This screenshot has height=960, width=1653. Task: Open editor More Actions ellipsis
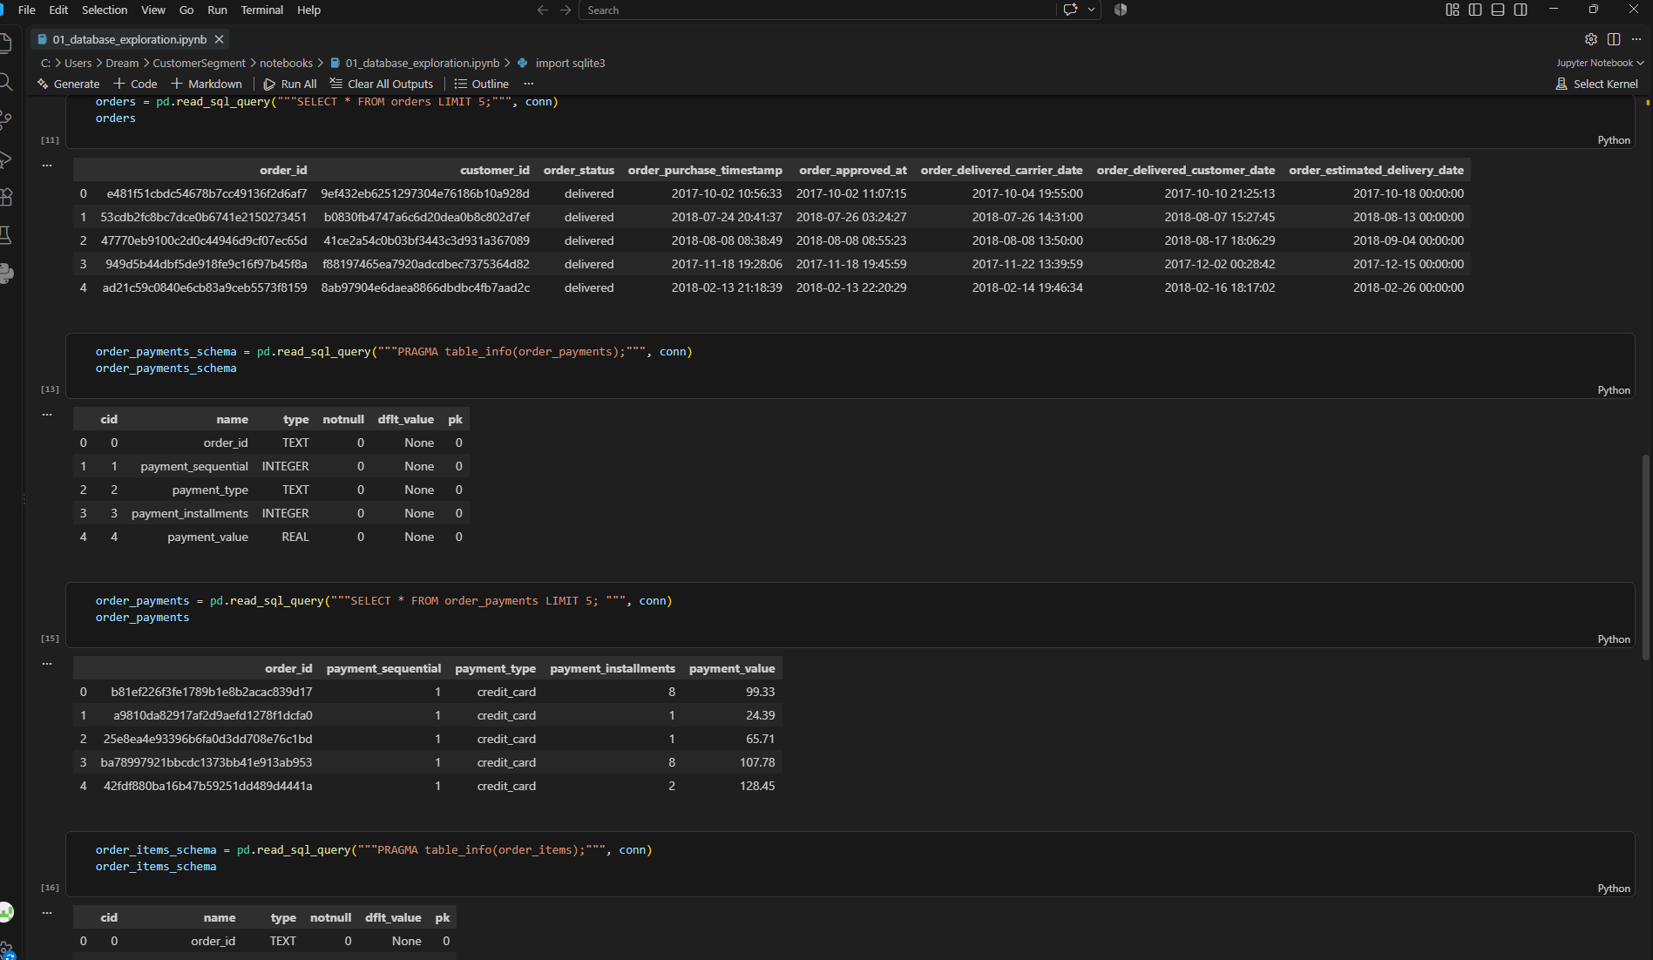[1636, 39]
